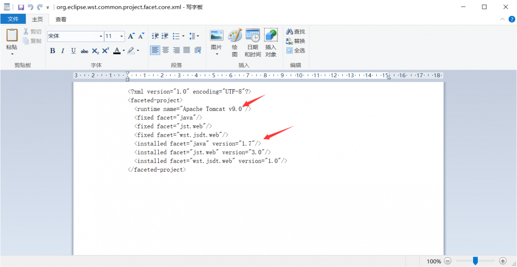Viewport: 517px width, 267px height.
Task: Apply the text highlight color marker
Action: click(131, 51)
